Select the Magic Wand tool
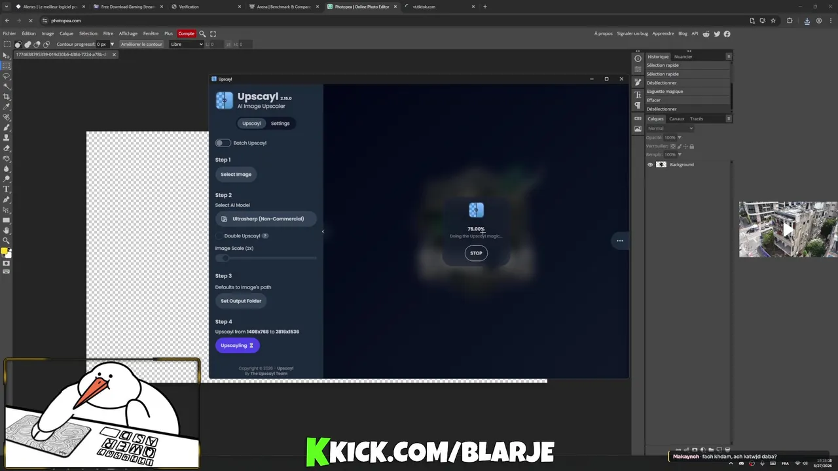The width and height of the screenshot is (838, 471). (x=7, y=86)
